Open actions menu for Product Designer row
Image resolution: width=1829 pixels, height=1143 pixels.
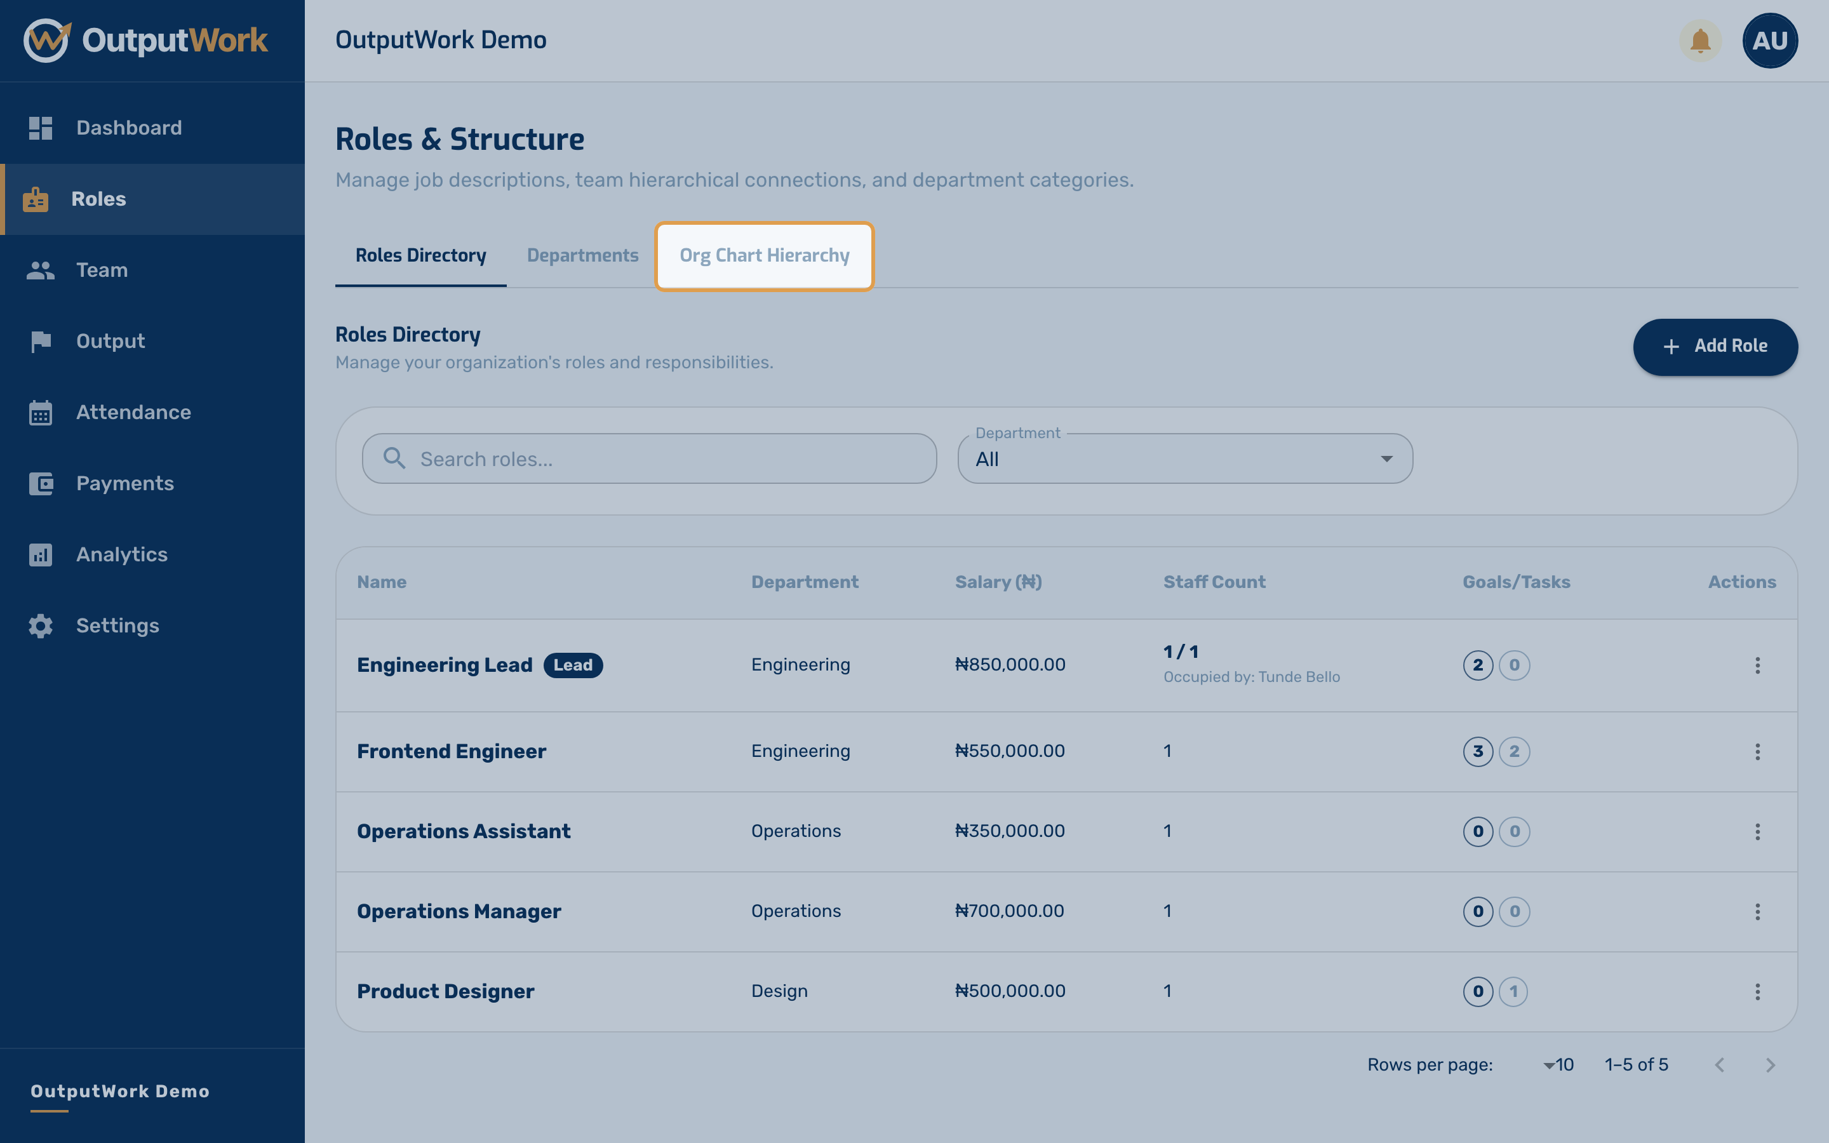[x=1757, y=992]
